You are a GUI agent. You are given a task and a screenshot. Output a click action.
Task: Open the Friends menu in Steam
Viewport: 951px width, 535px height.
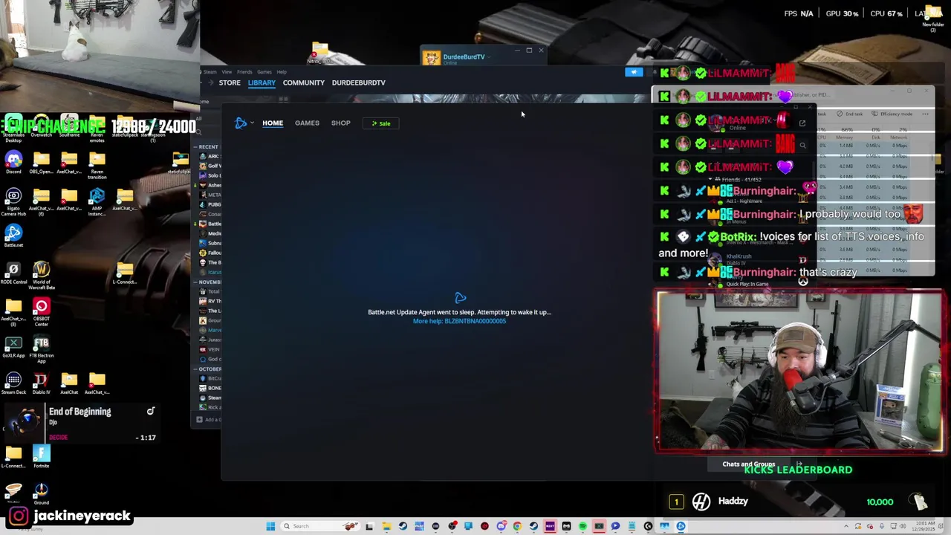[x=244, y=72]
